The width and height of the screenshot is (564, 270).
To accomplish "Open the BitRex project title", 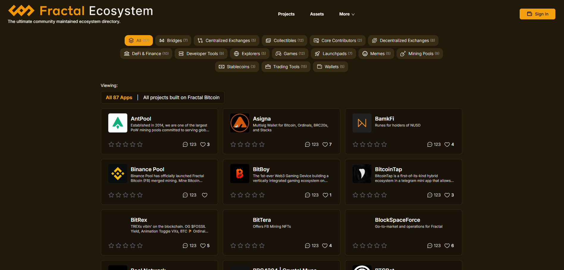I will 139,220.
